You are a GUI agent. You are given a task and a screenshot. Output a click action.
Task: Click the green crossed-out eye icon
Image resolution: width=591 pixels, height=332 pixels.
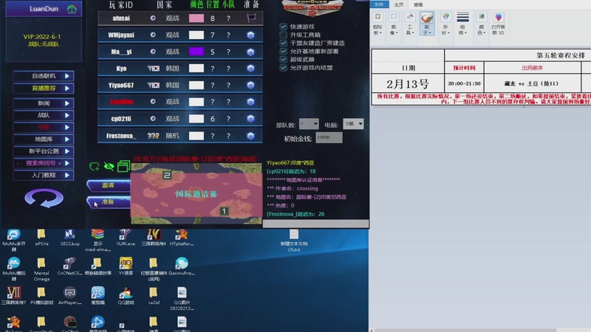(x=109, y=166)
